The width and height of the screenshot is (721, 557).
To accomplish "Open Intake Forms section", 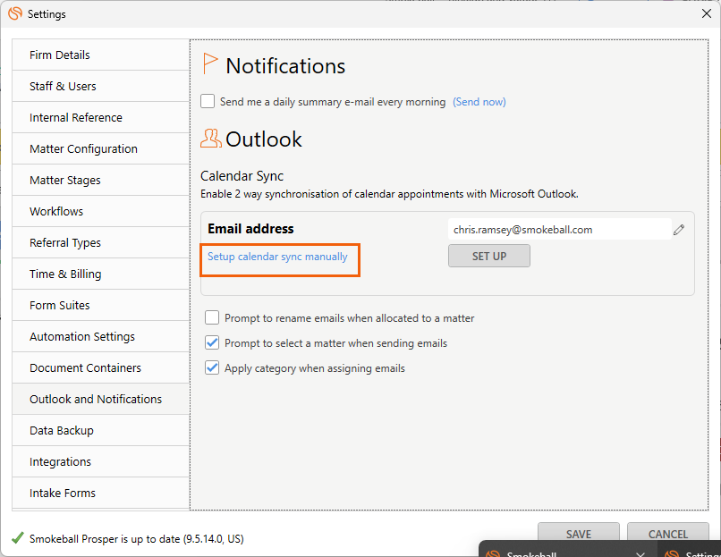I will coord(101,493).
